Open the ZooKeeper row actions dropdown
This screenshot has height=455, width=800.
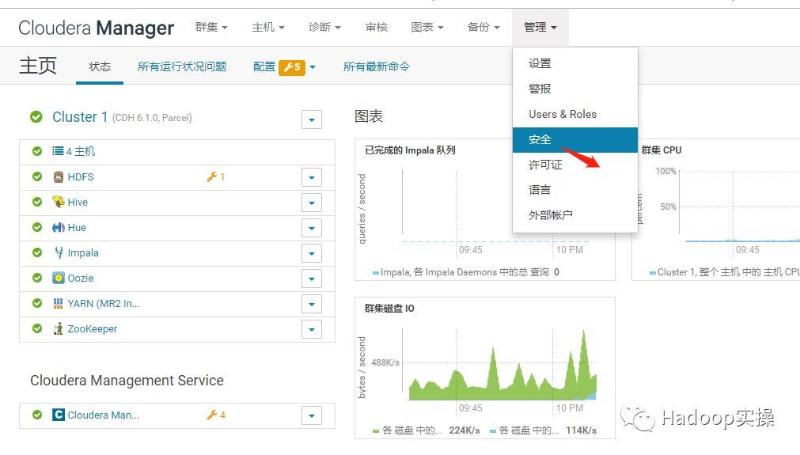[x=312, y=329]
